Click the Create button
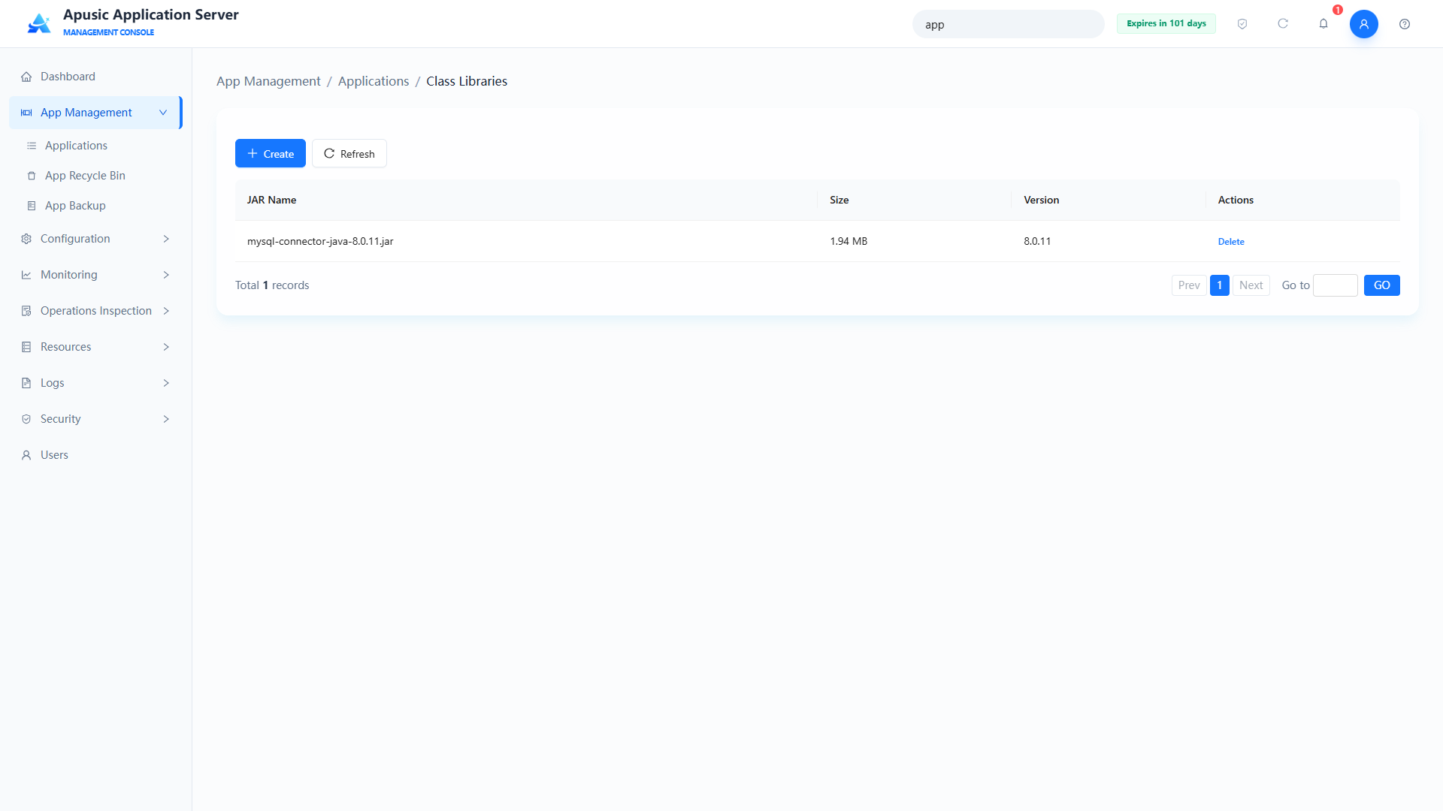The width and height of the screenshot is (1443, 811). point(271,153)
